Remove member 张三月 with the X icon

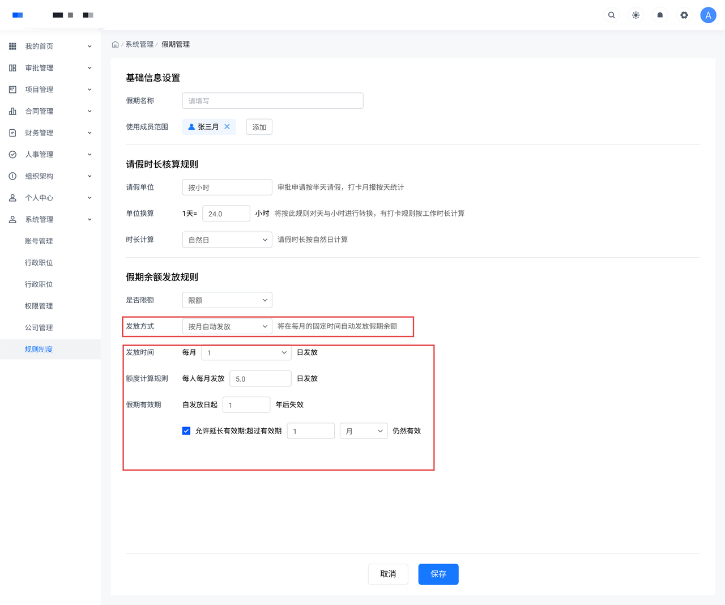pos(227,127)
